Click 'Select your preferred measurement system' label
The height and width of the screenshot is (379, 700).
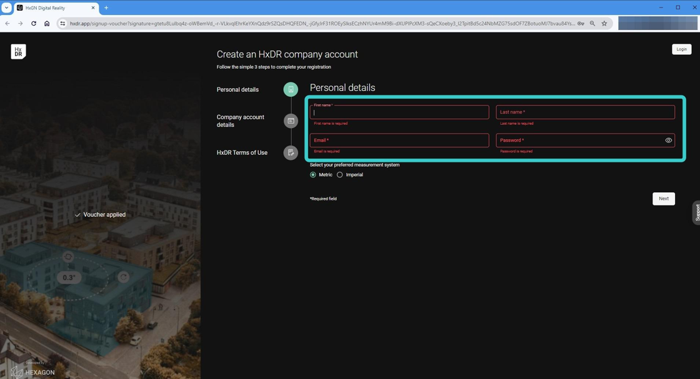point(354,165)
